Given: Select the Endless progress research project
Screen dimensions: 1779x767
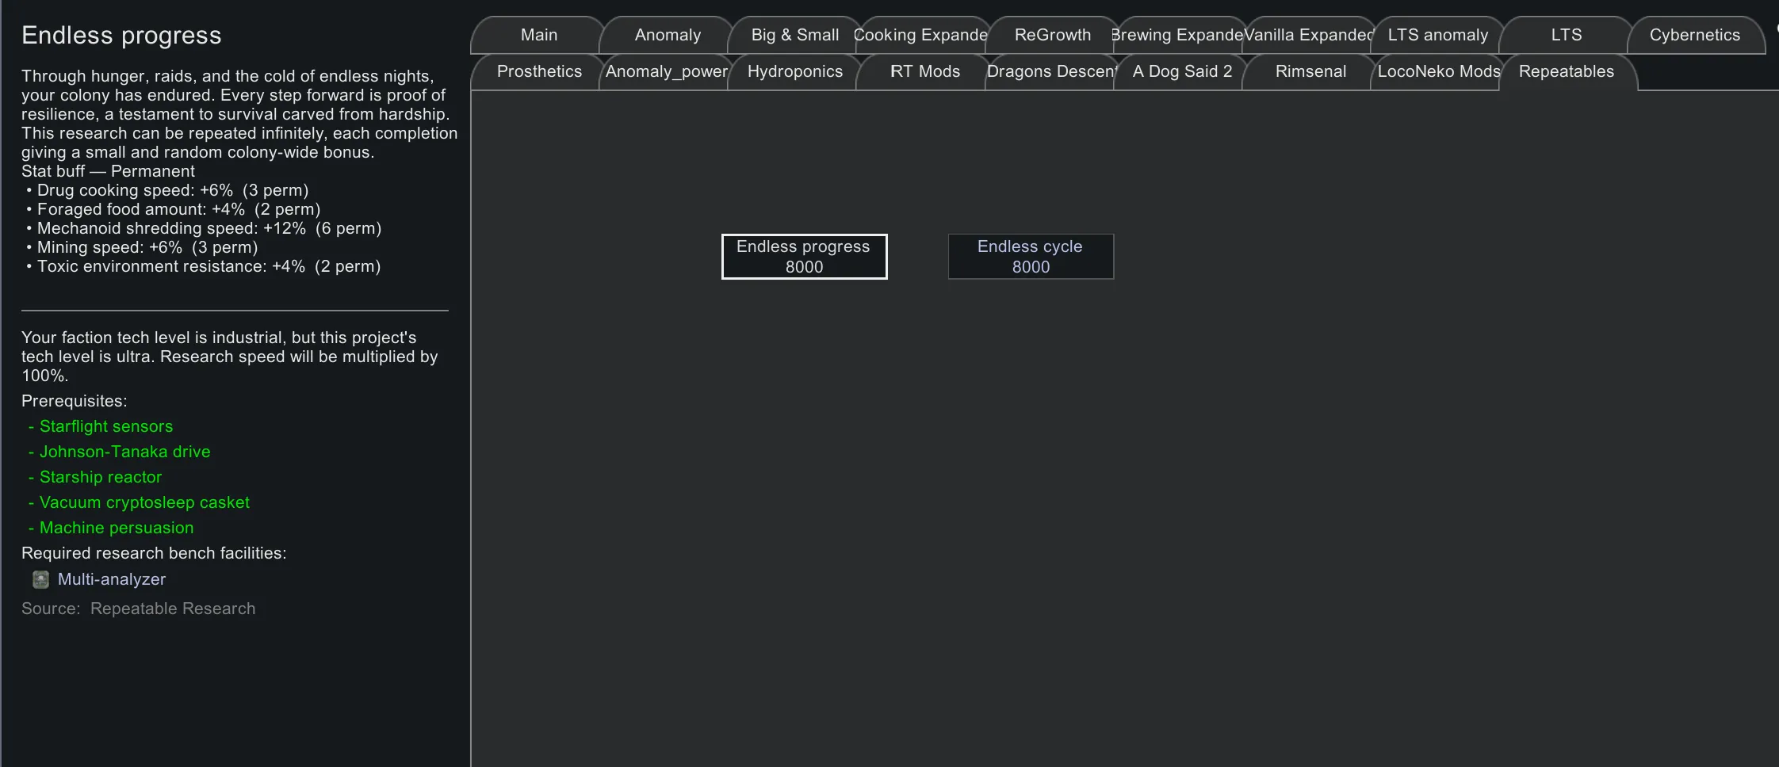Looking at the screenshot, I should click(x=804, y=257).
